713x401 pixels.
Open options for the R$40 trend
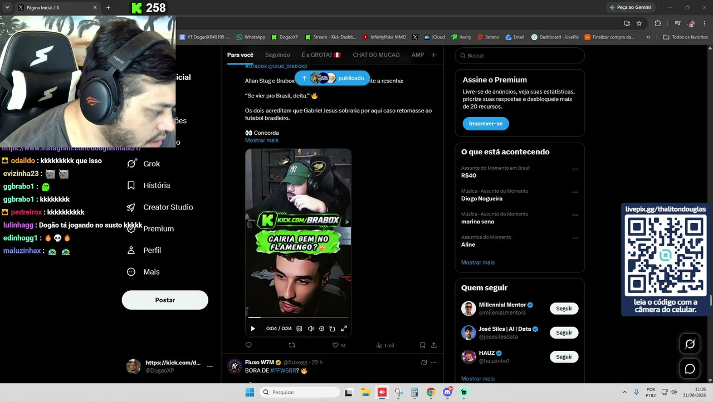[x=575, y=169]
